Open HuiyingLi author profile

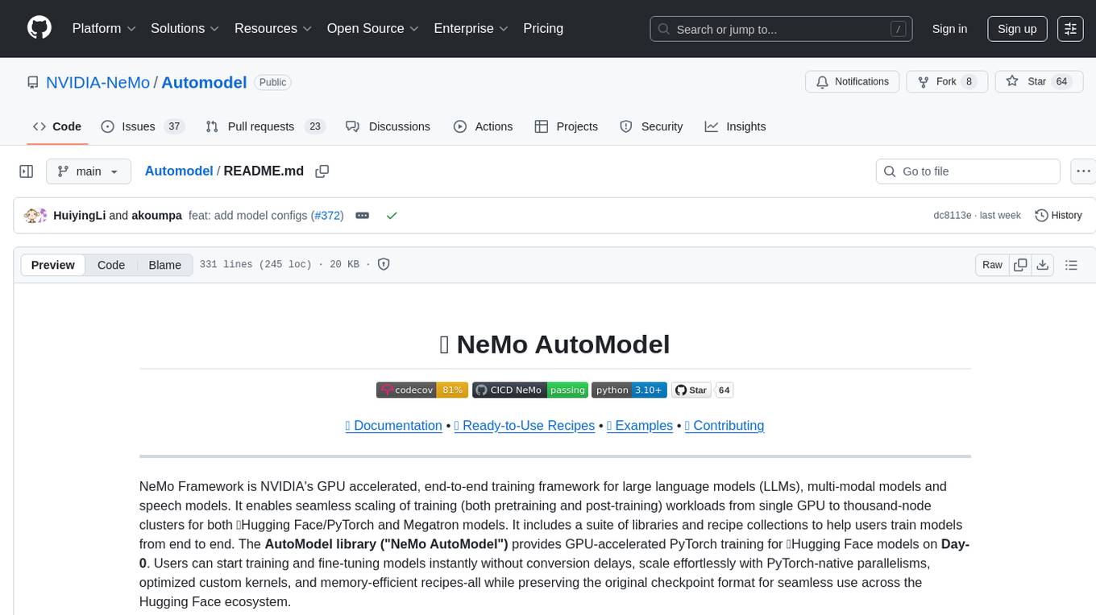(79, 216)
